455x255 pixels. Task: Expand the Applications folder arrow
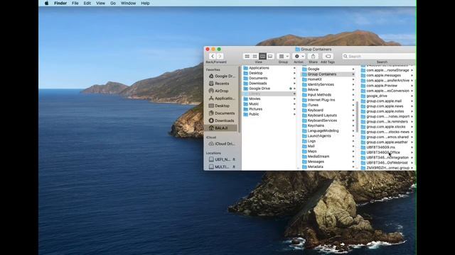294,68
